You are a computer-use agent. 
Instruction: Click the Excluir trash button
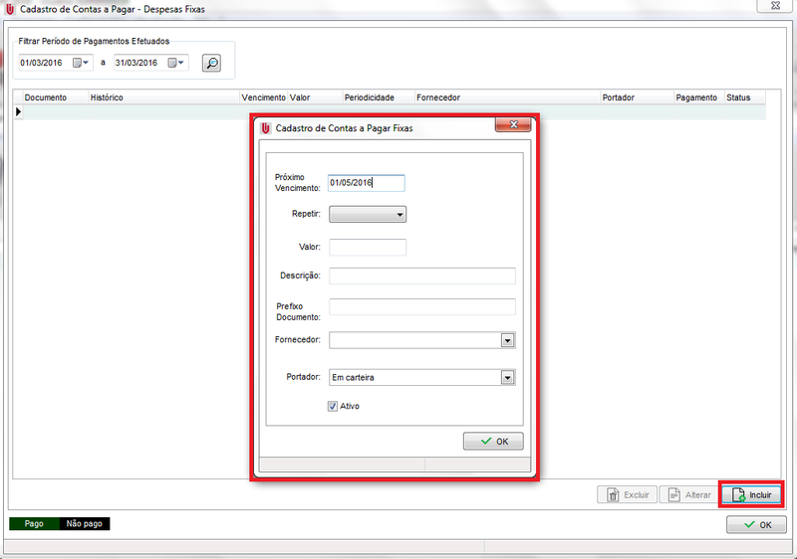tap(627, 494)
